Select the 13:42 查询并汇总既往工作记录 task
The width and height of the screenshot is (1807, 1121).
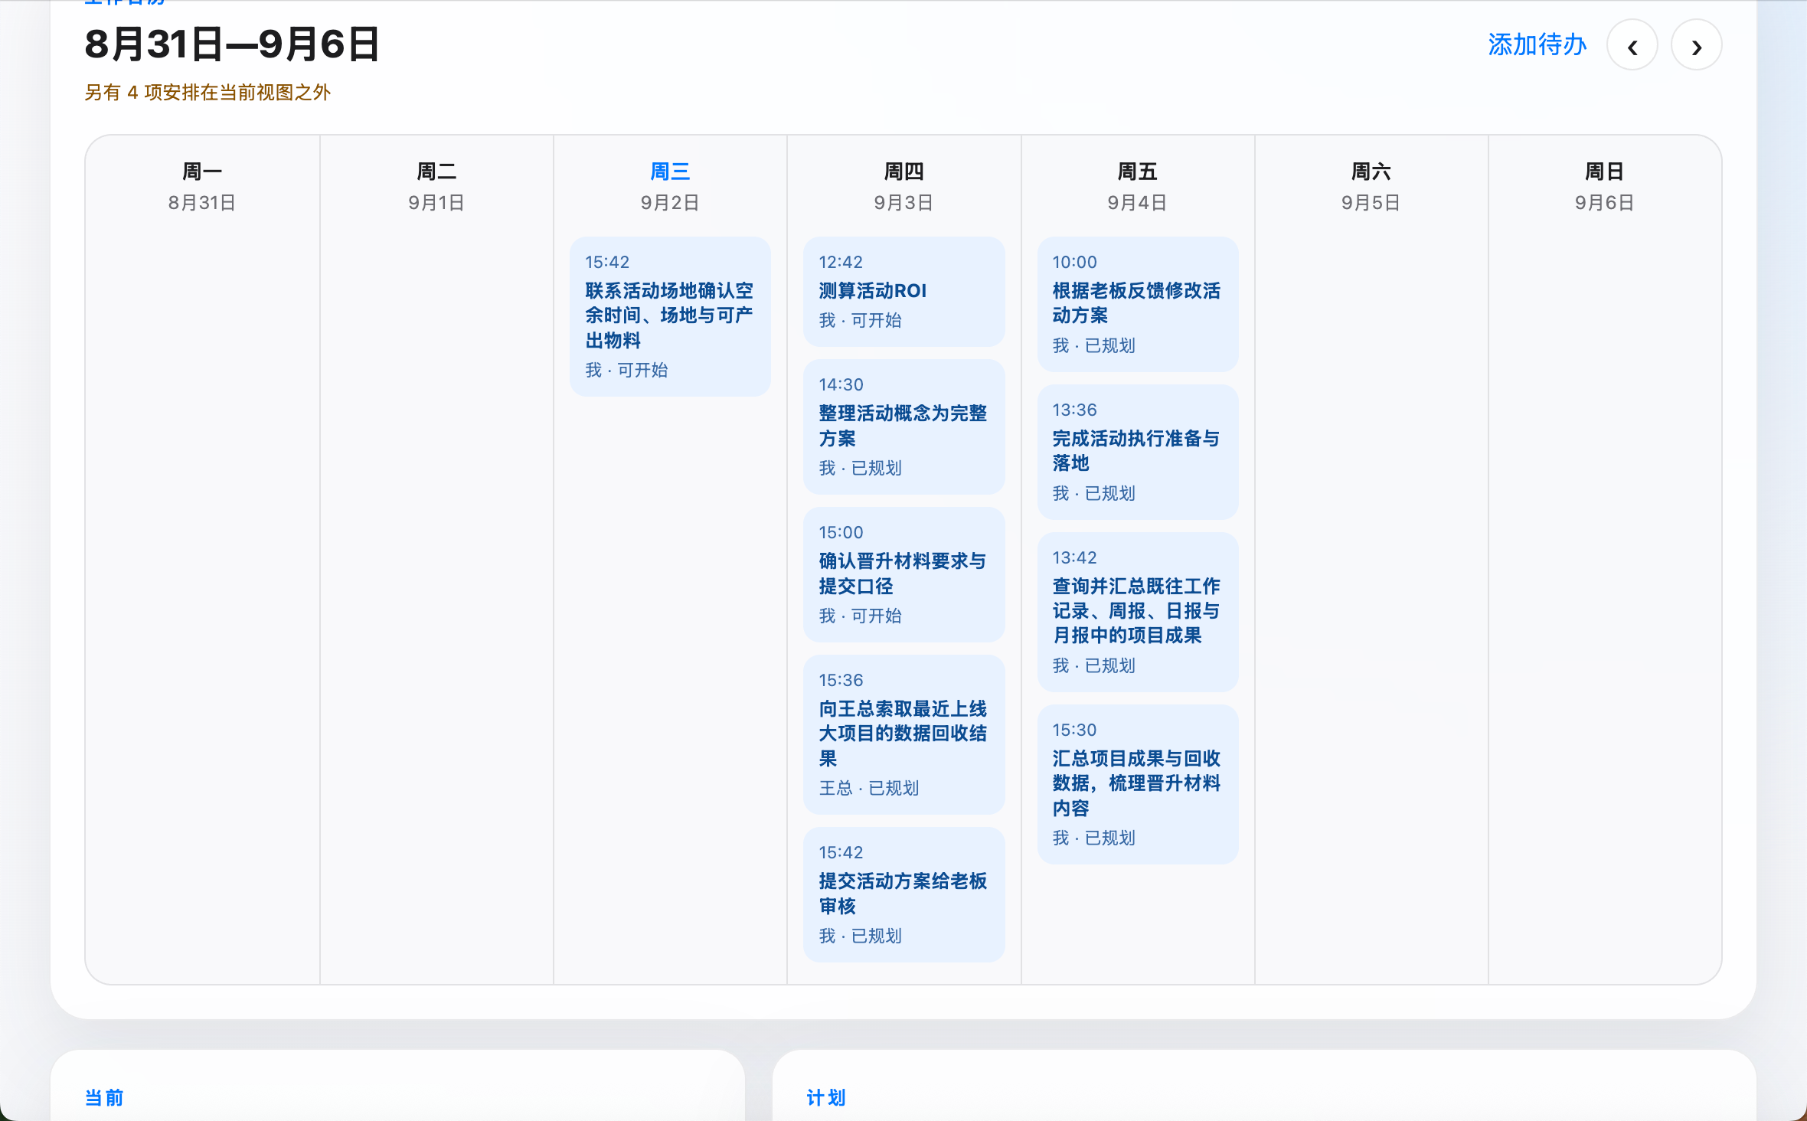point(1138,612)
